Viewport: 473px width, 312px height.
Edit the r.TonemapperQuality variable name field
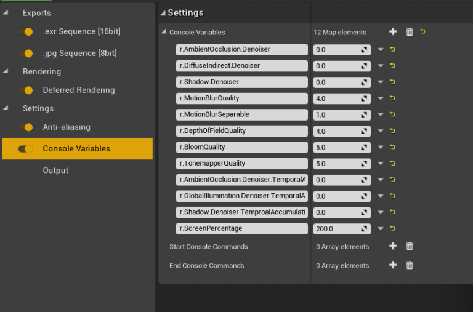[x=241, y=163]
